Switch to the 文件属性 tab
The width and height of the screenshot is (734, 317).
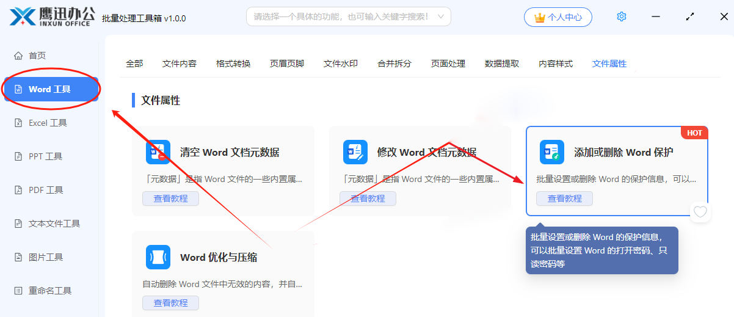coord(609,64)
